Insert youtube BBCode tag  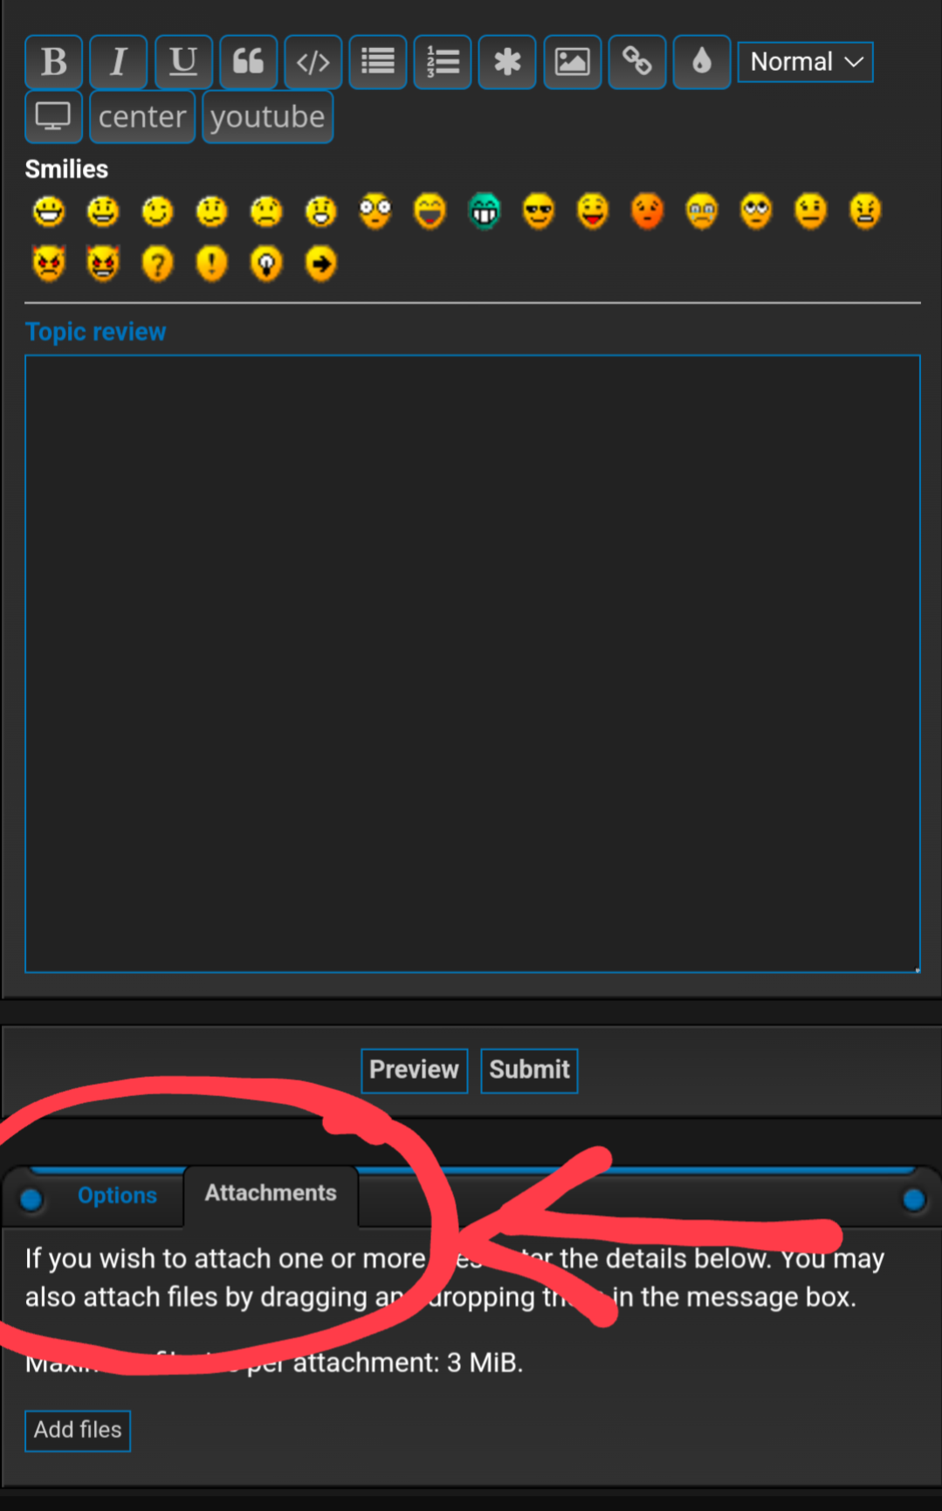coord(268,116)
